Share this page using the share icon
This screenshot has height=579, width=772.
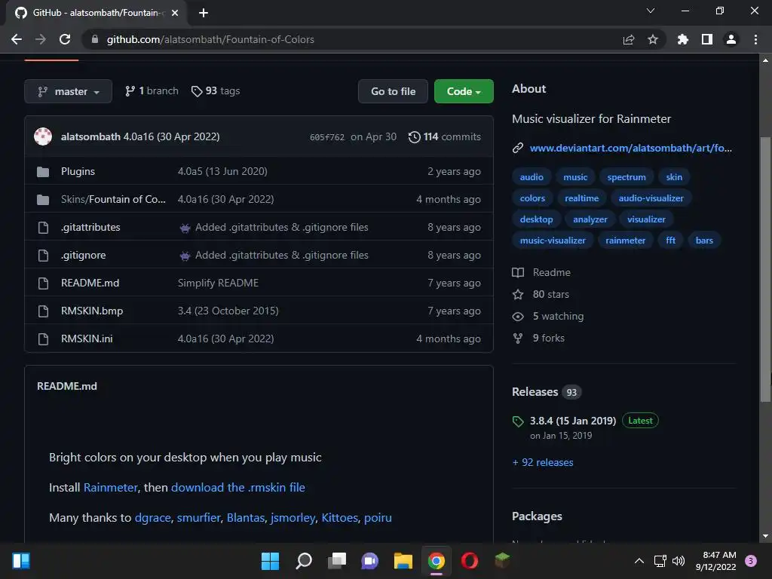629,39
